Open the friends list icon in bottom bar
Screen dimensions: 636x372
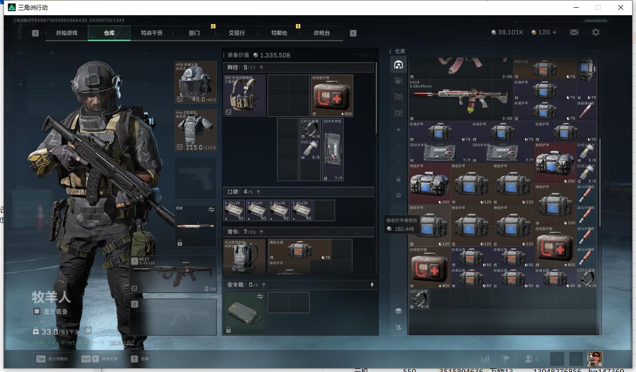[531, 359]
